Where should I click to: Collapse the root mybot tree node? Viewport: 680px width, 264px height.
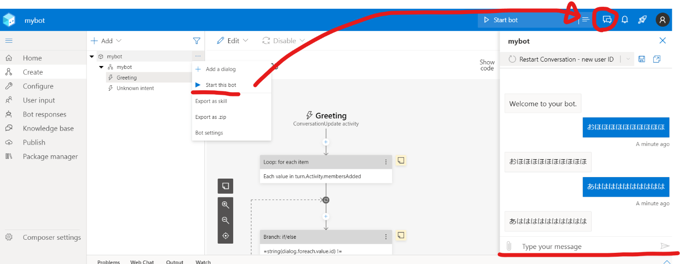pos(92,56)
